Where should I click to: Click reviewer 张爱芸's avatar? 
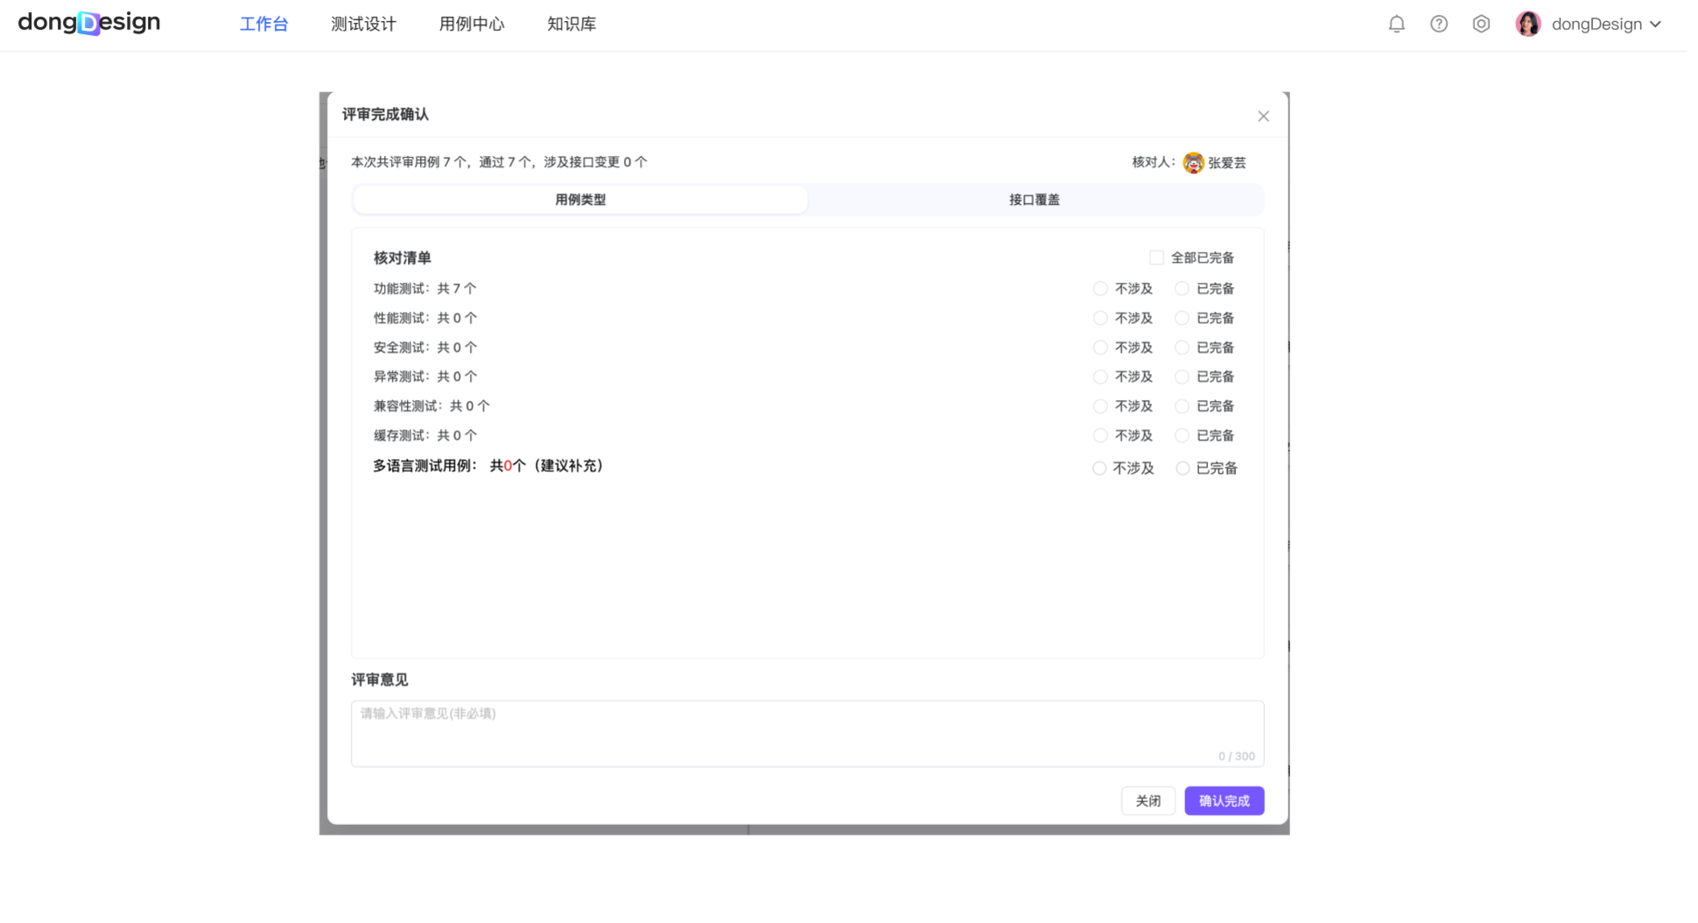[x=1193, y=163]
